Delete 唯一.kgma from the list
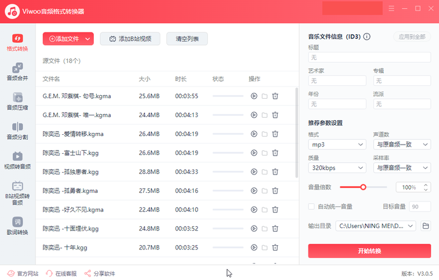Image resolution: width=439 pixels, height=280 pixels. (275, 115)
